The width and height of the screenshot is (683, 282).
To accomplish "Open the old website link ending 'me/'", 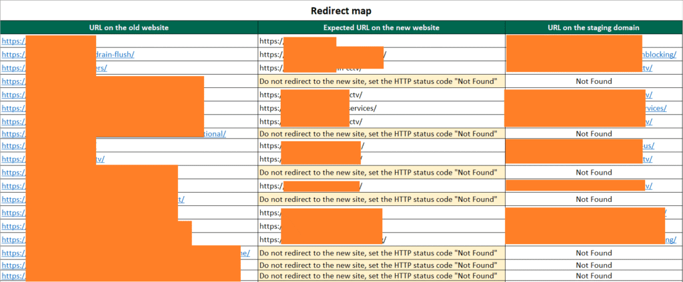I will [245, 253].
